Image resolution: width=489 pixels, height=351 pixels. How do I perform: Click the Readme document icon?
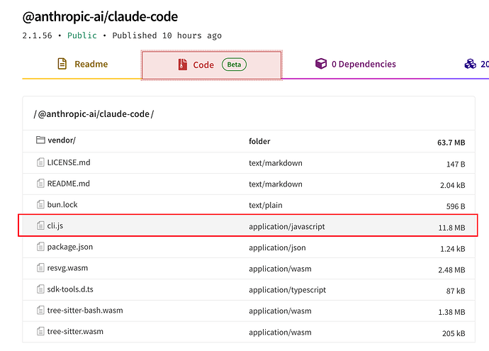point(62,64)
